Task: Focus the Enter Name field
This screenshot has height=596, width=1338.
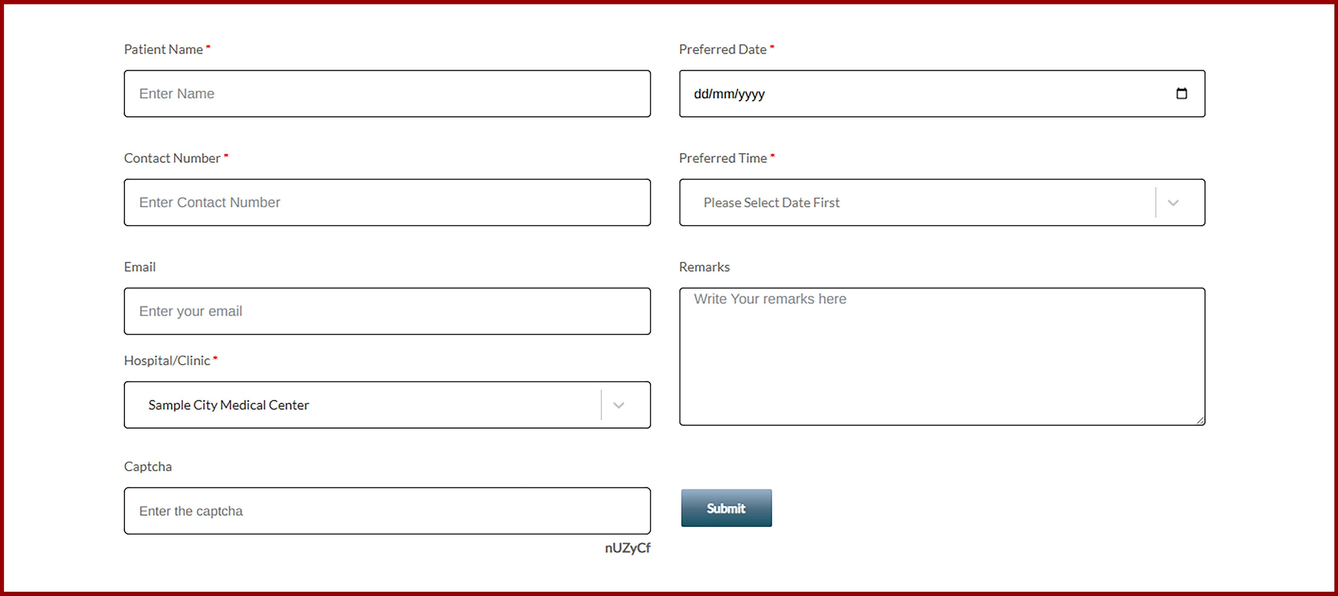Action: (x=387, y=94)
